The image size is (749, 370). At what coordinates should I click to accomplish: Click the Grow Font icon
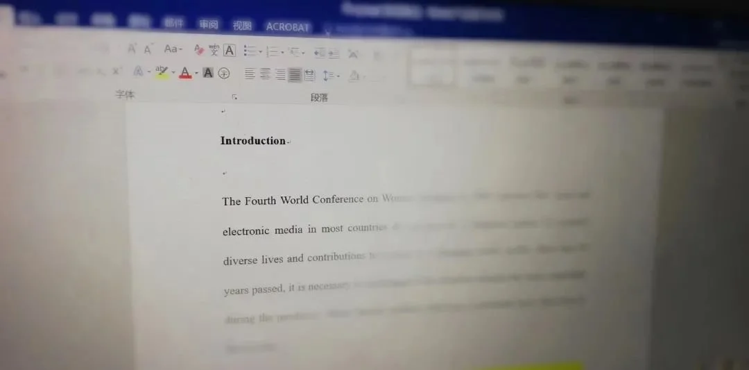[132, 49]
